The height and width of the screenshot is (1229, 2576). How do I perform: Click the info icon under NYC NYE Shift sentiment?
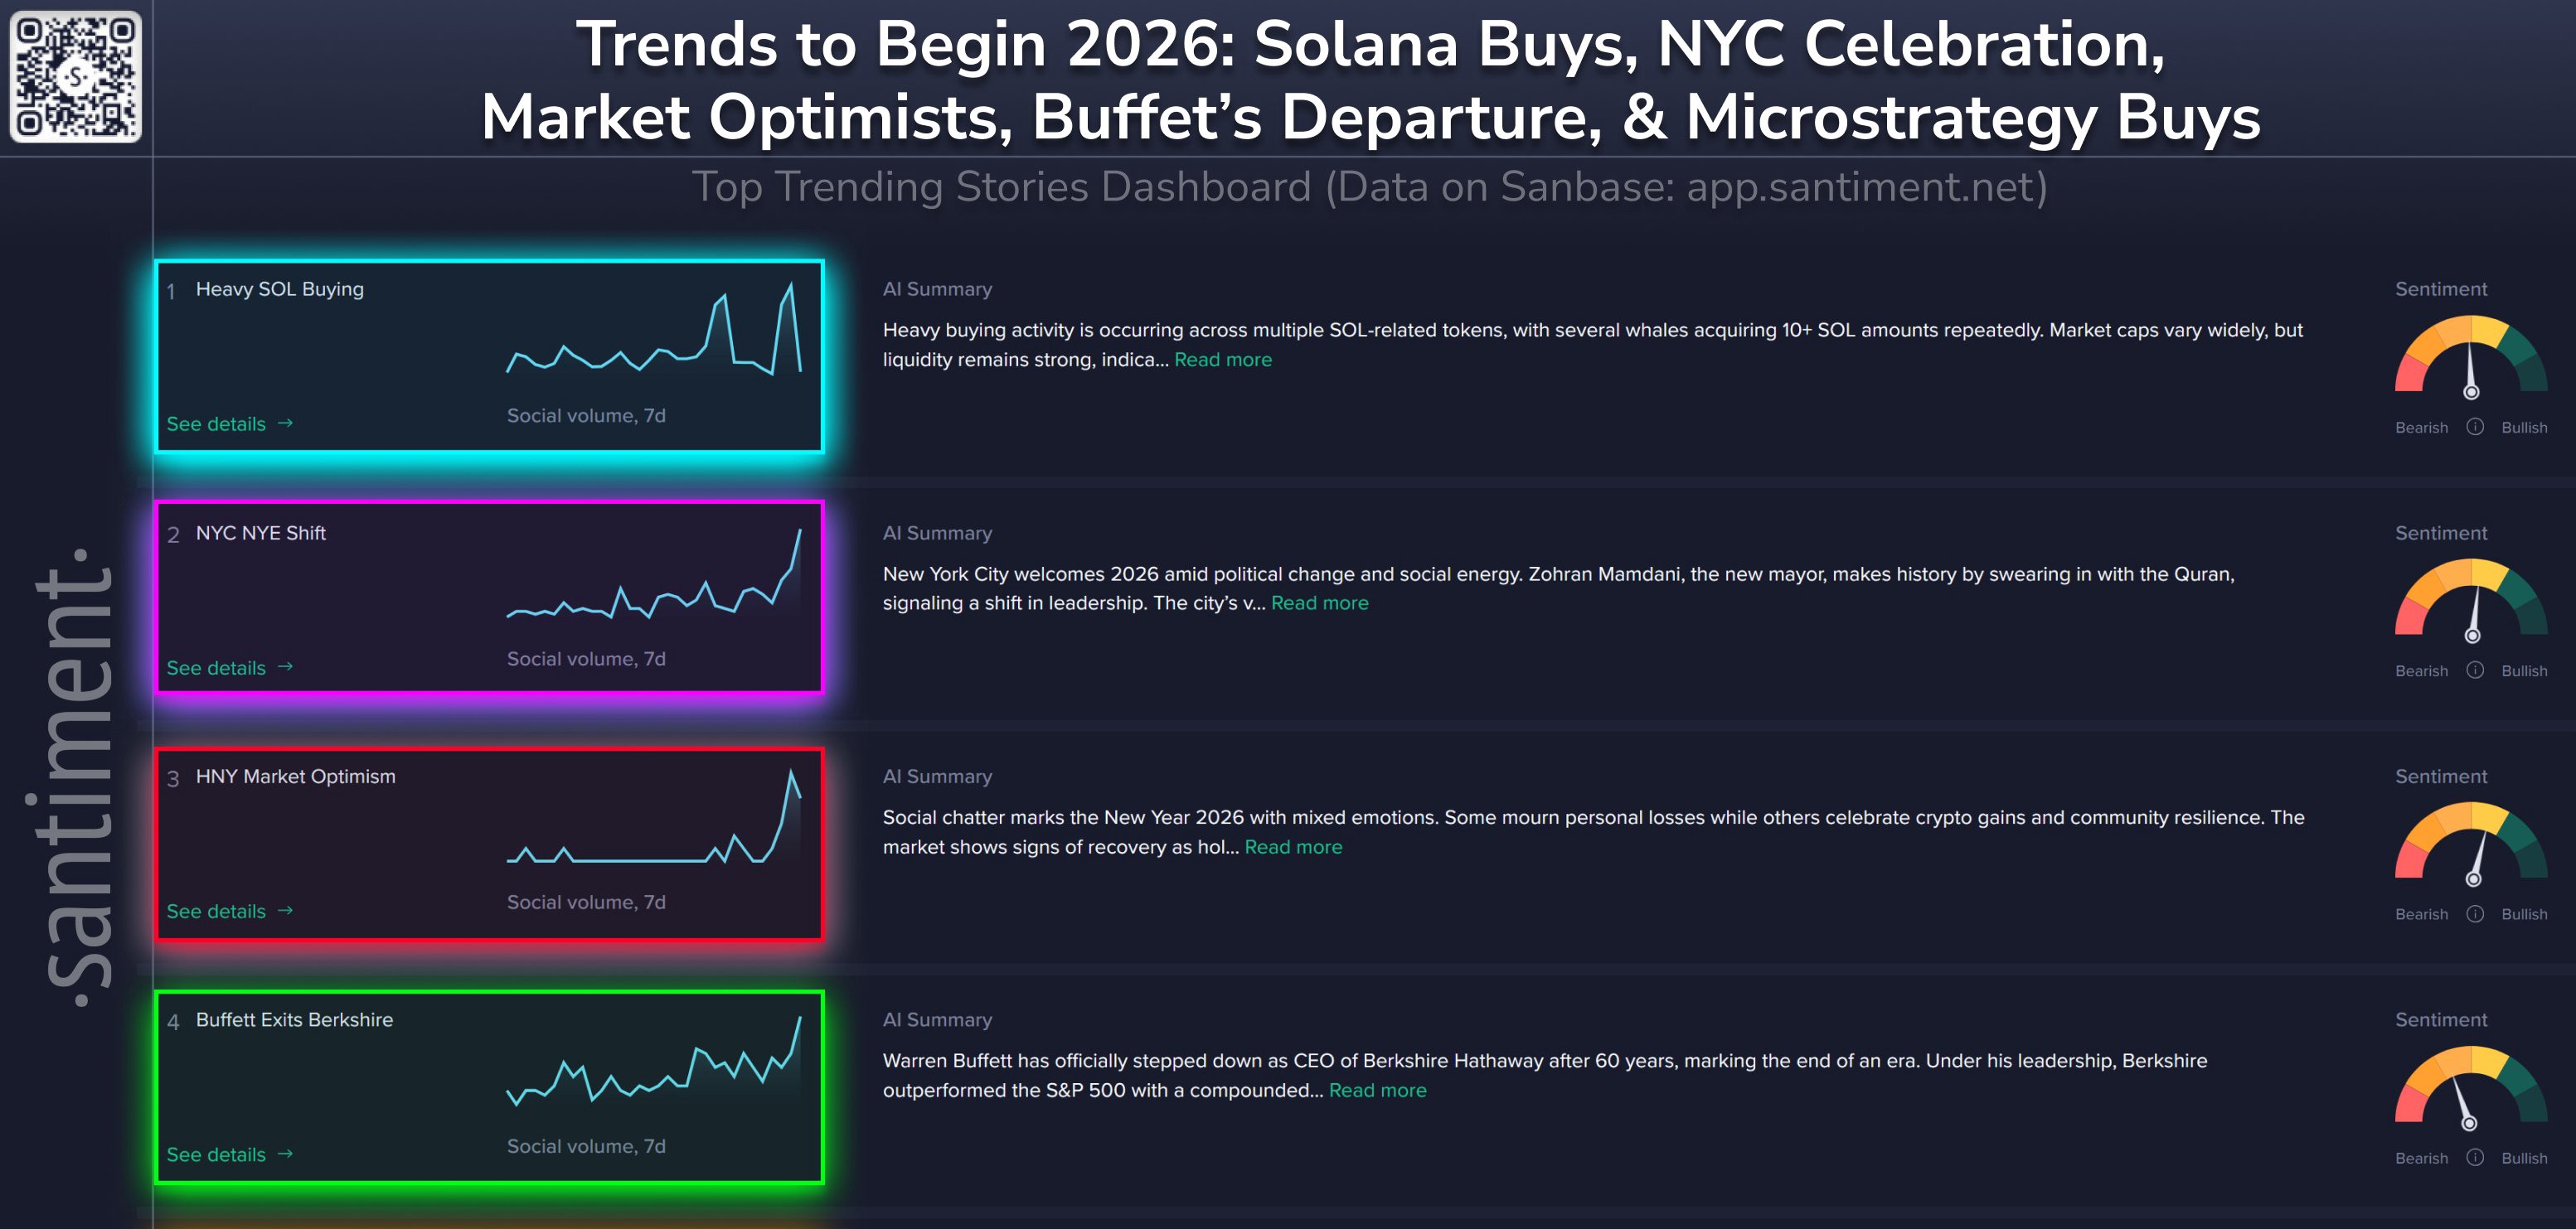tap(2475, 670)
